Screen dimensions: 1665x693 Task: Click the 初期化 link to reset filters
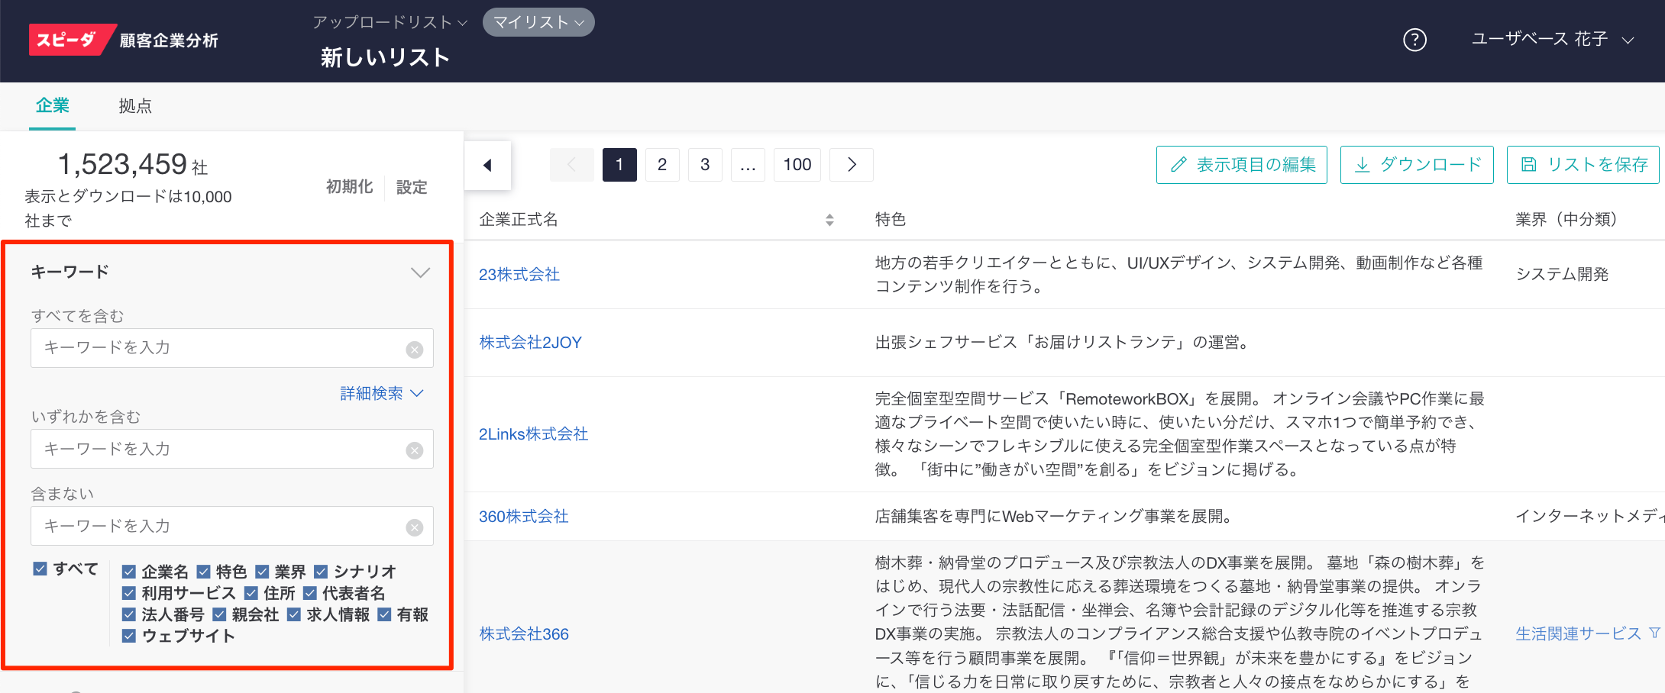point(348,187)
